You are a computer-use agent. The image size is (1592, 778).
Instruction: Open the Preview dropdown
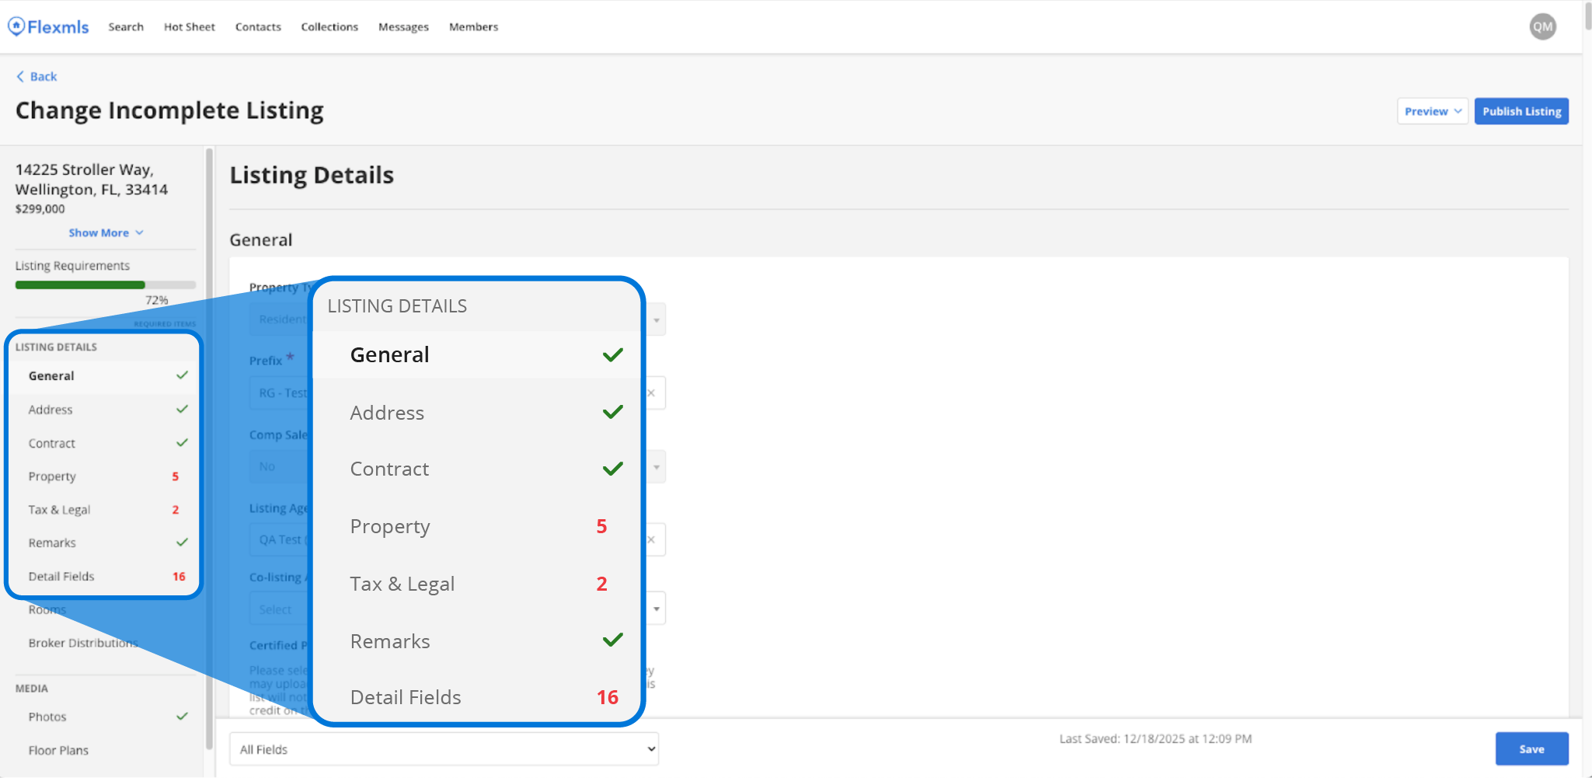pyautogui.click(x=1432, y=111)
